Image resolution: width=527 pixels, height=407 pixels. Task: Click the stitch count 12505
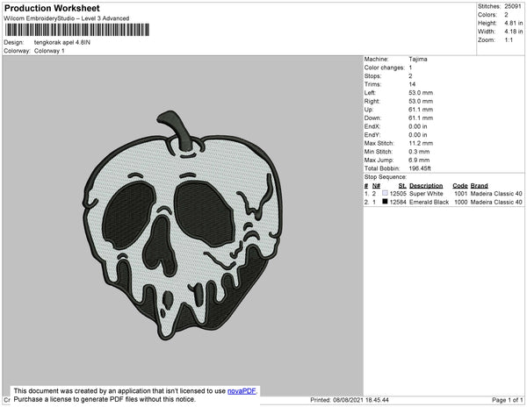tap(398, 194)
